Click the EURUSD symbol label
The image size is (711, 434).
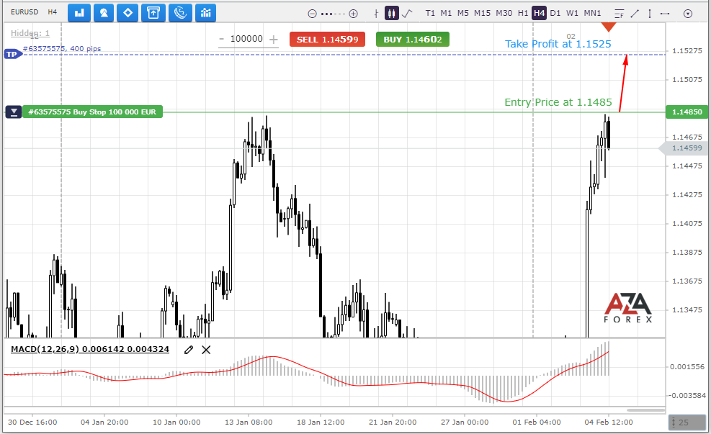coord(24,12)
